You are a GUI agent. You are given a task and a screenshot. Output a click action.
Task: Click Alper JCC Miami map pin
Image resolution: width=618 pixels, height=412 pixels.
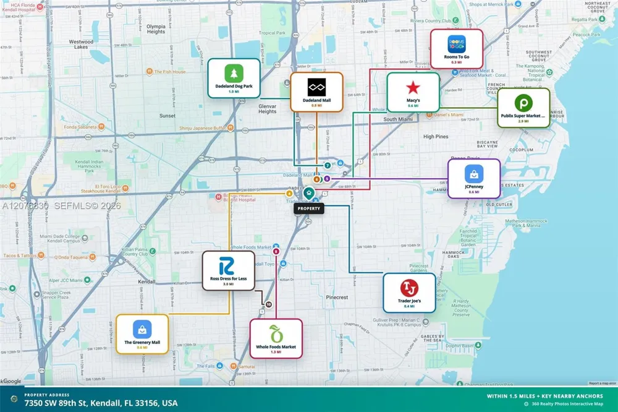[x=87, y=280]
